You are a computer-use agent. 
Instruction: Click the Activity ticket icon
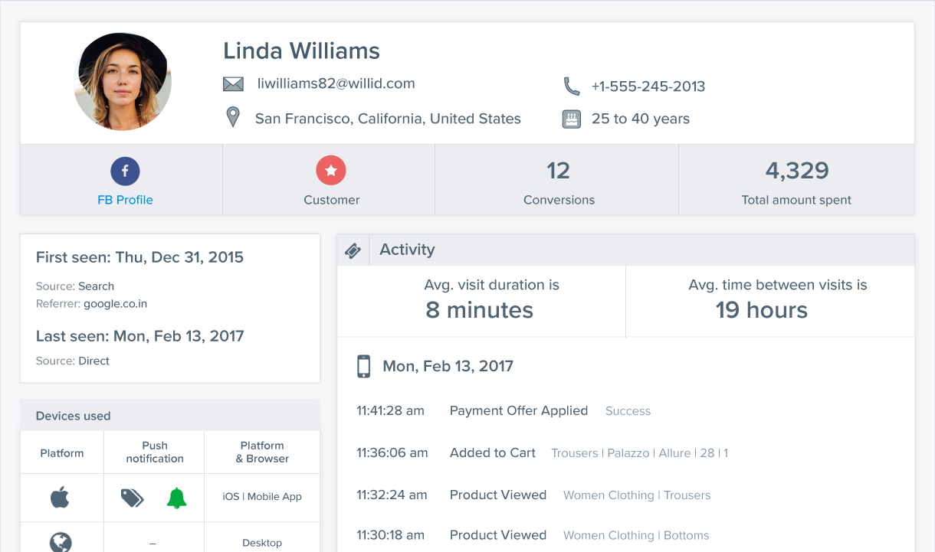[353, 250]
